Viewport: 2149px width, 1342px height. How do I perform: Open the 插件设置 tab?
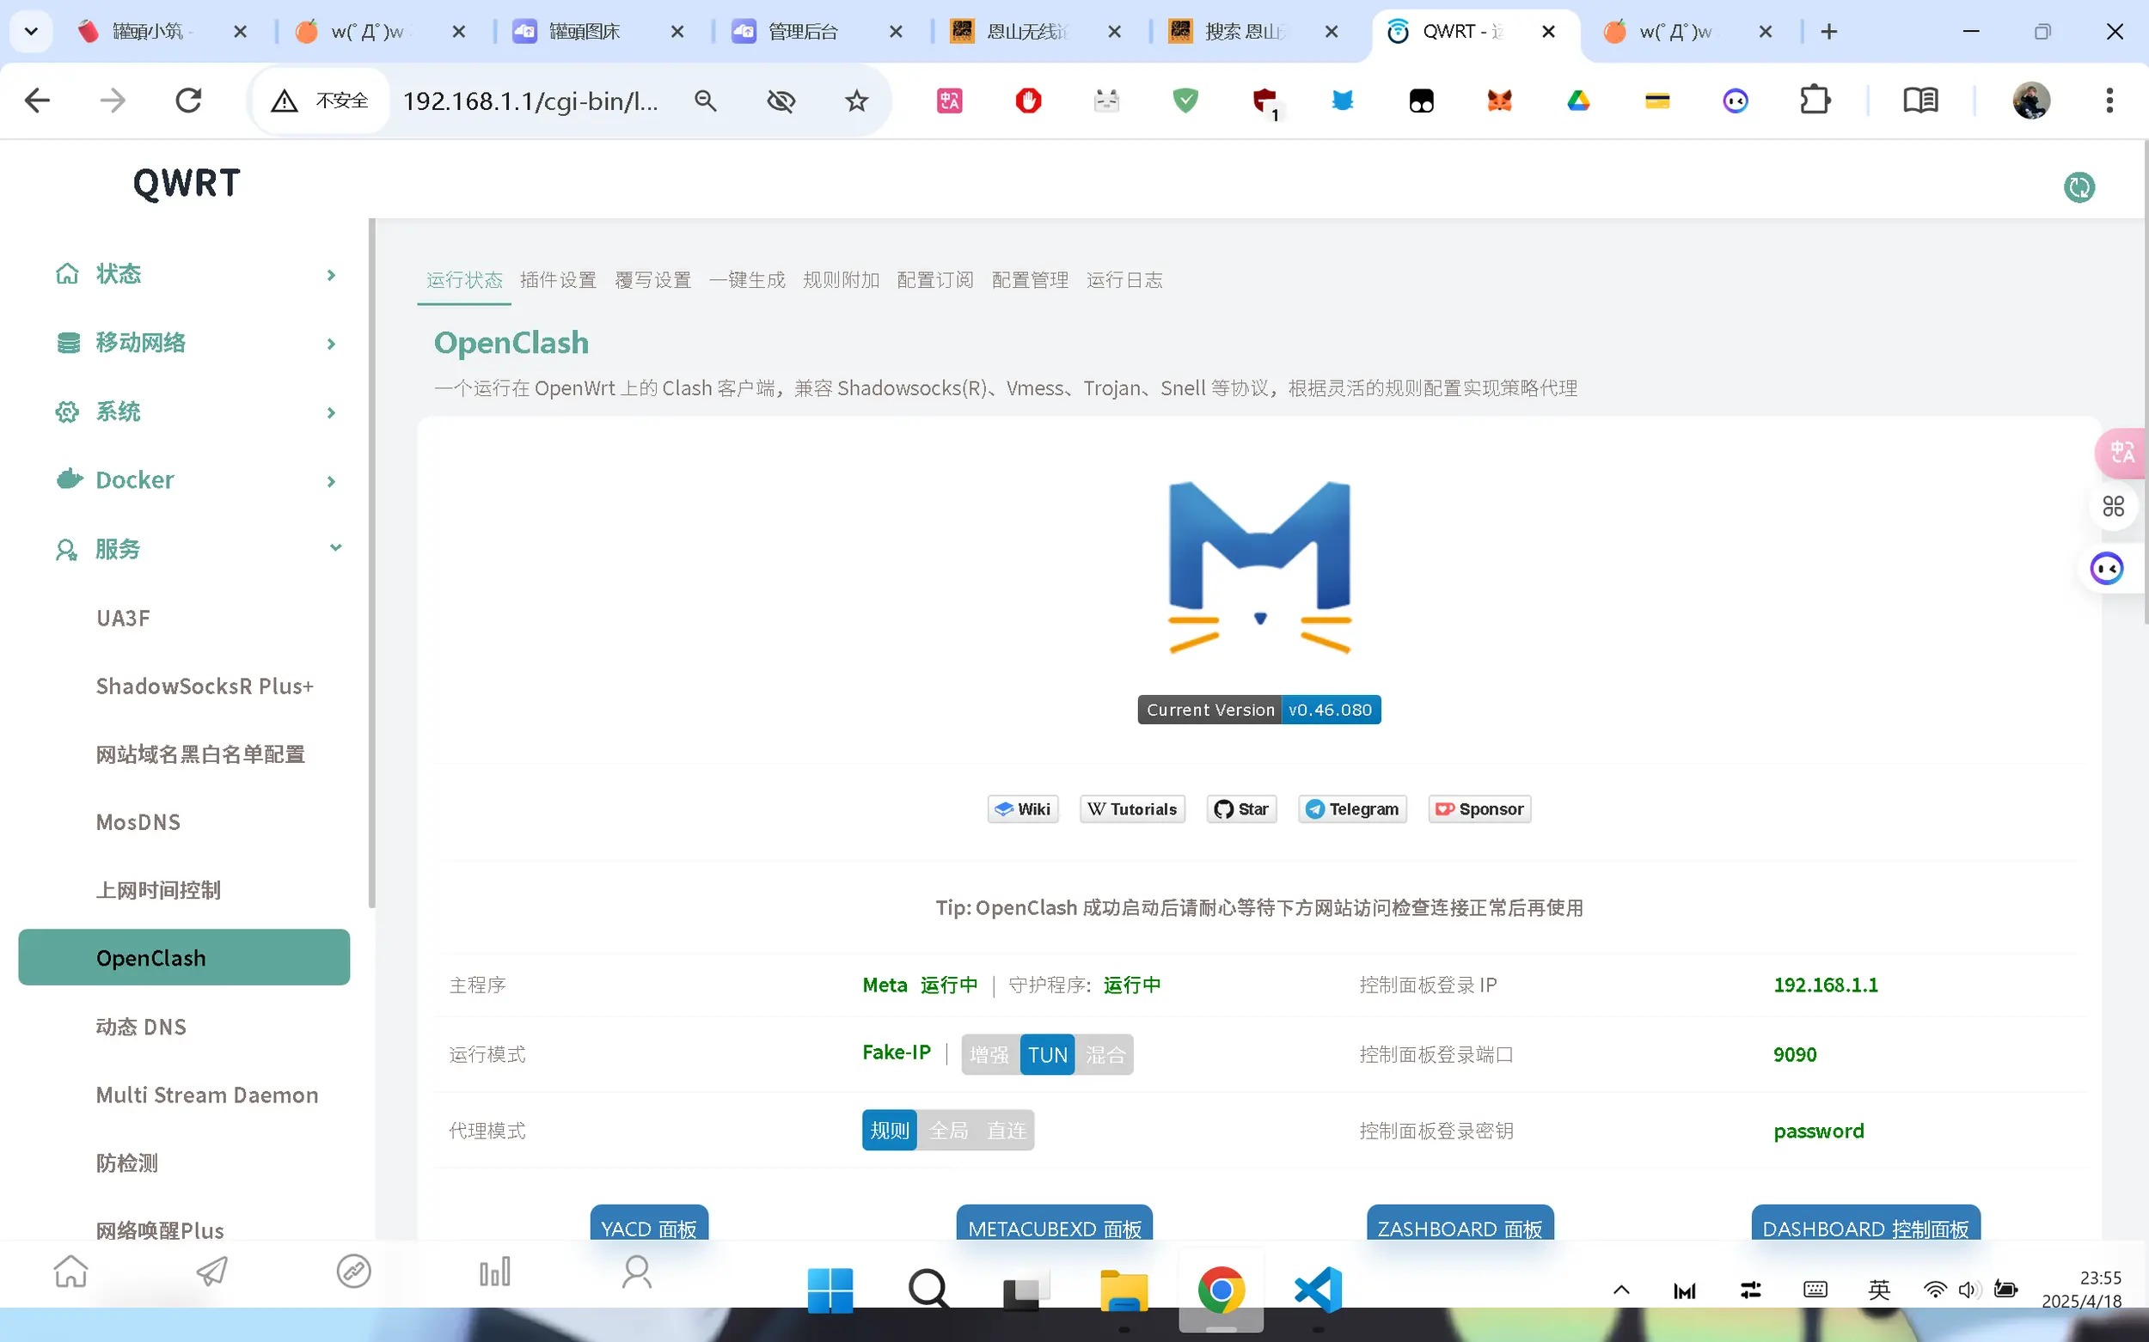pyautogui.click(x=558, y=280)
